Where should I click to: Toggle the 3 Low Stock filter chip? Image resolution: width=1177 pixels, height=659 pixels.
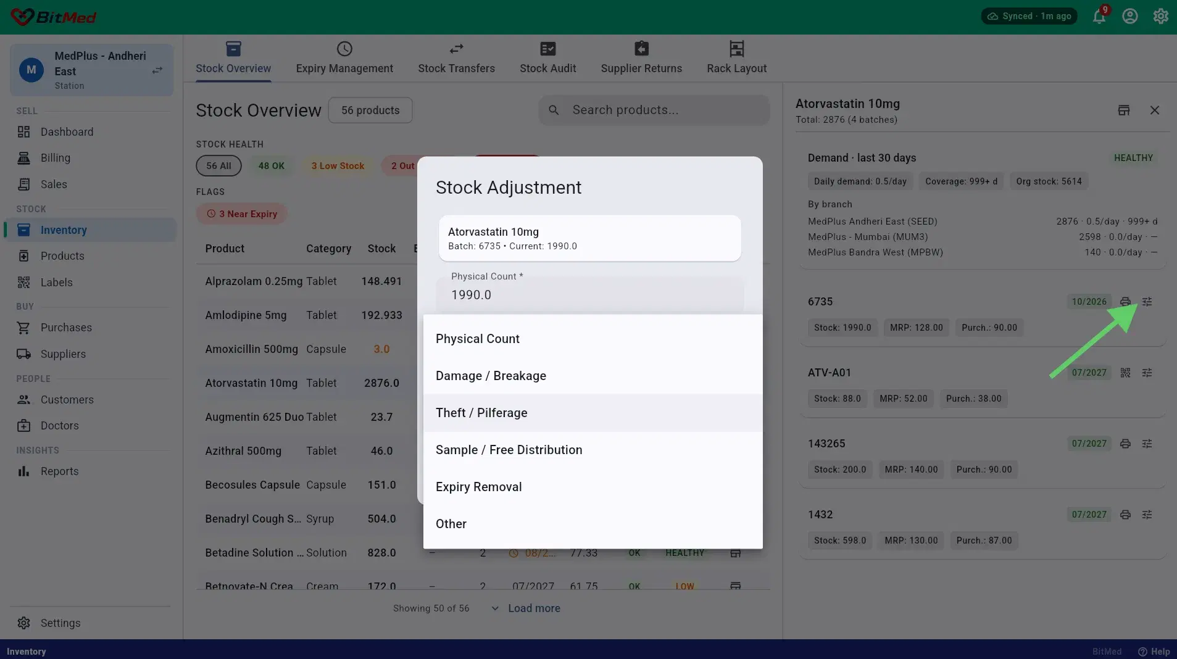pos(338,166)
